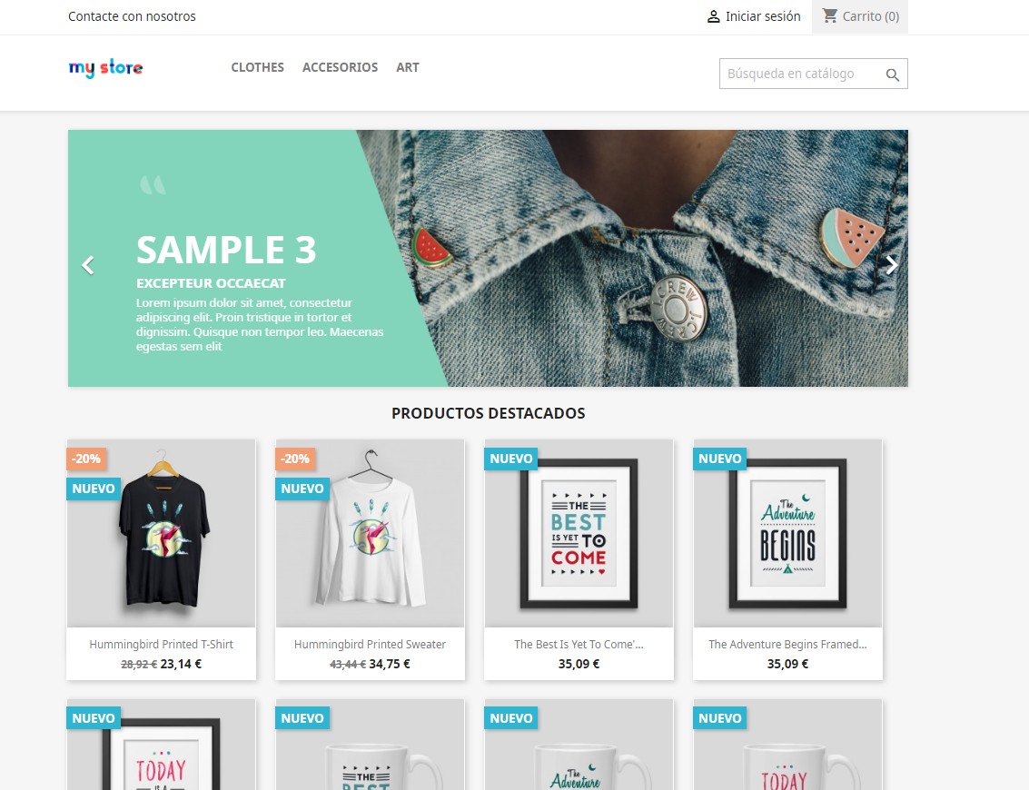Open the Today poster product thumbnail
The image size is (1029, 790).
(162, 745)
